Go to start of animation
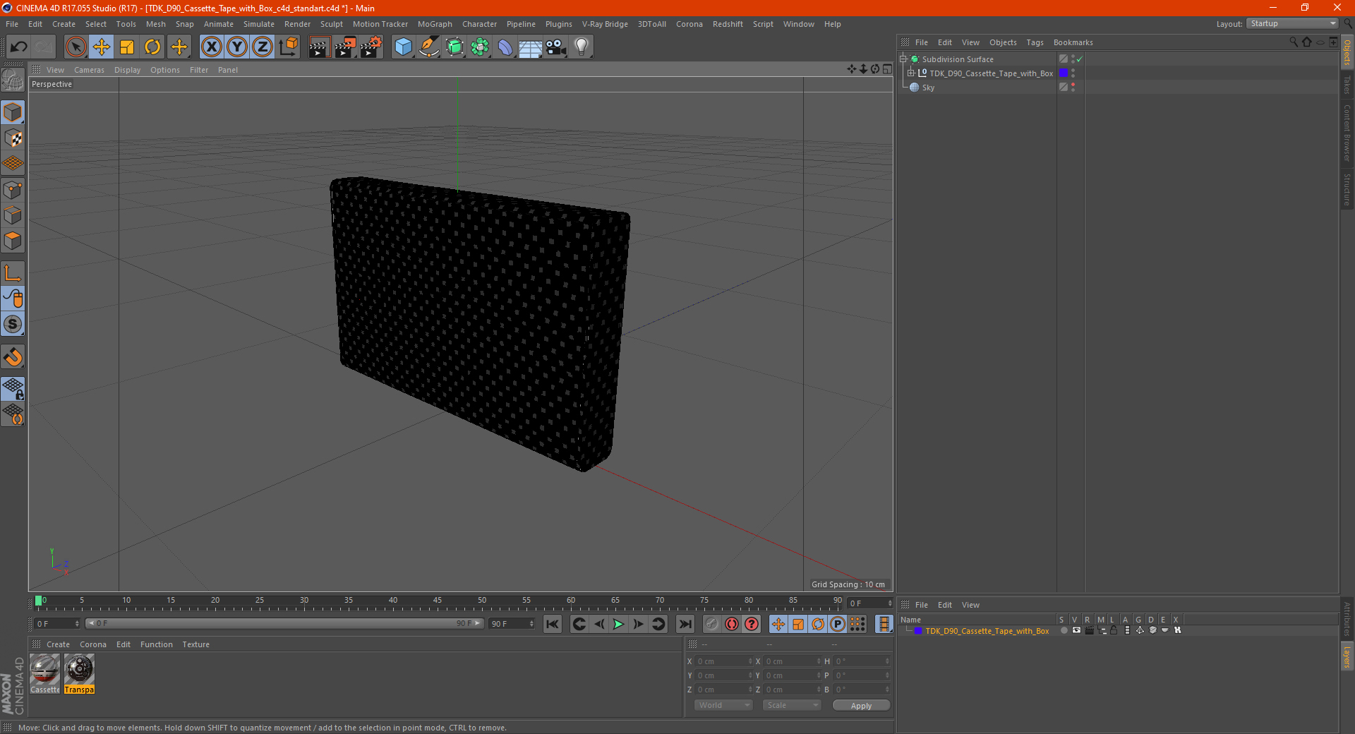This screenshot has height=734, width=1355. (x=553, y=624)
